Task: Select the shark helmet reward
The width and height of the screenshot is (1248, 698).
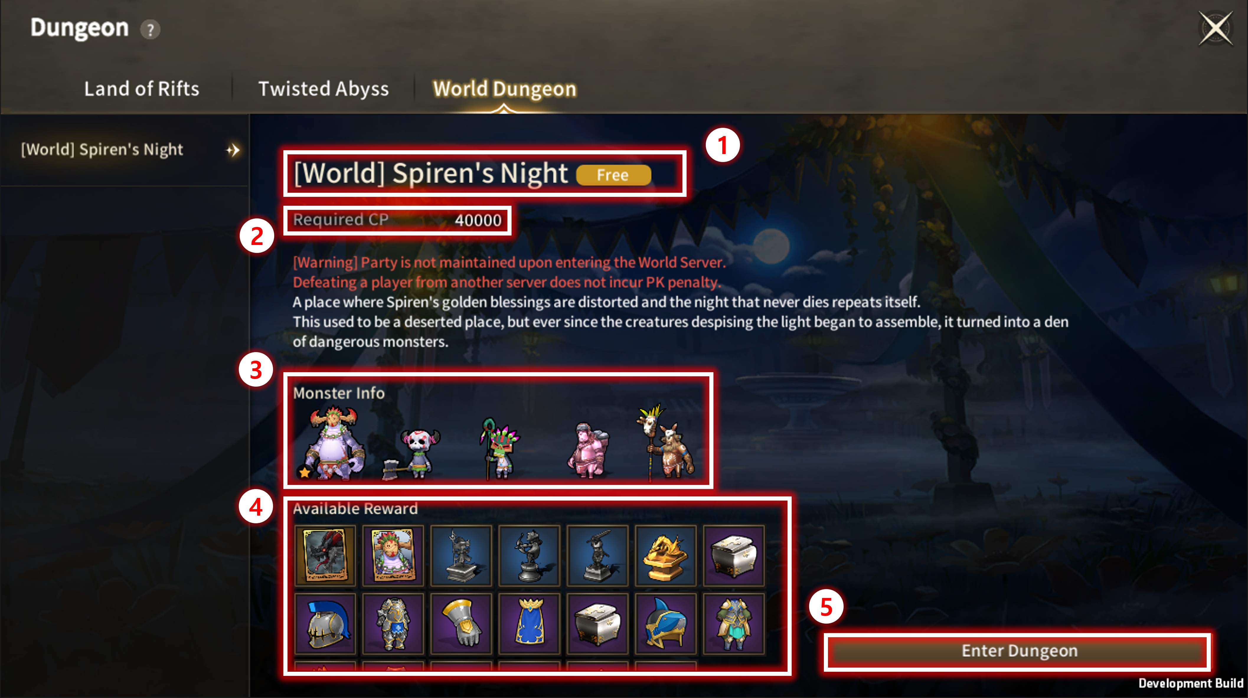Action: click(666, 624)
